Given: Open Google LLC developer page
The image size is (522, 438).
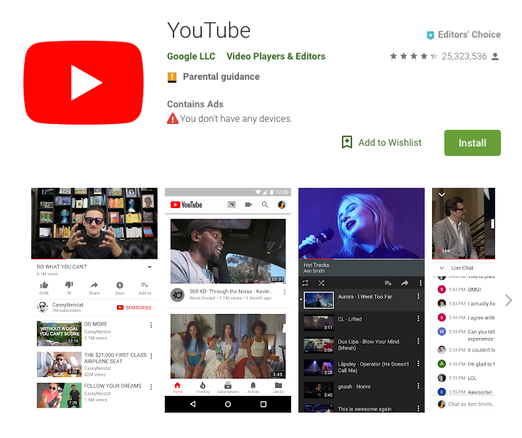Looking at the screenshot, I should pos(191,57).
